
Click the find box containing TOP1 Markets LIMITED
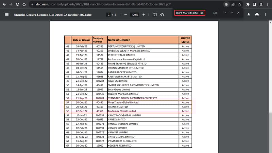coord(190,13)
